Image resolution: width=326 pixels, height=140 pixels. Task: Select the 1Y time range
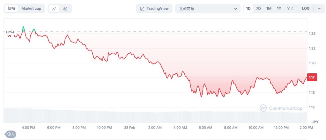click(279, 9)
